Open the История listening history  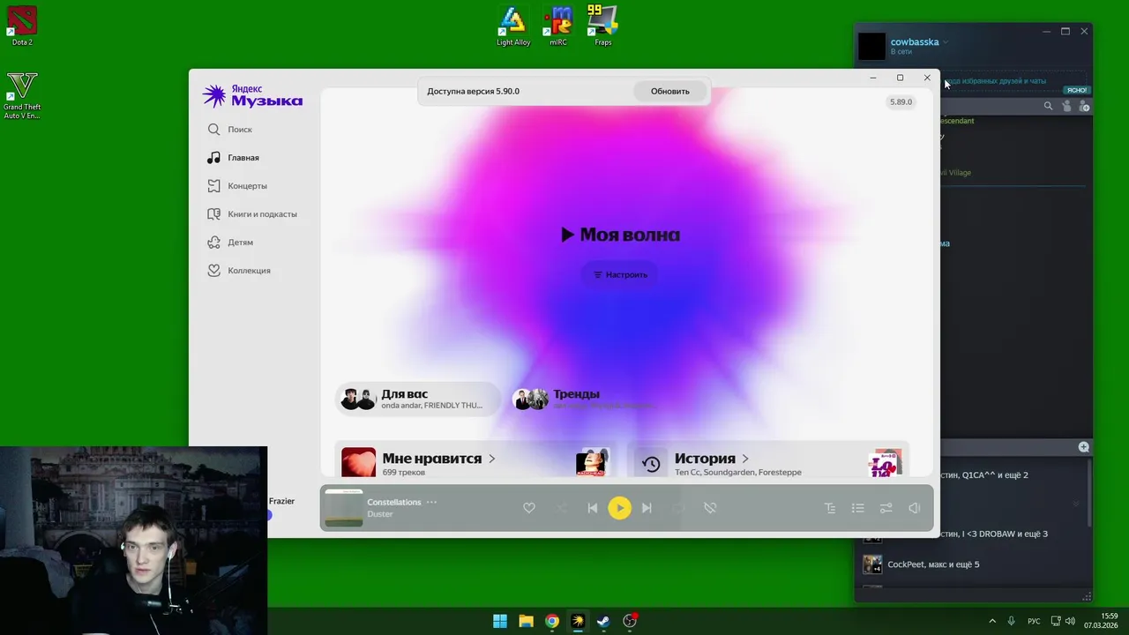[705, 459]
